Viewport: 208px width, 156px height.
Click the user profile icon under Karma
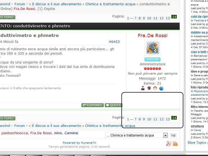(x=143, y=88)
